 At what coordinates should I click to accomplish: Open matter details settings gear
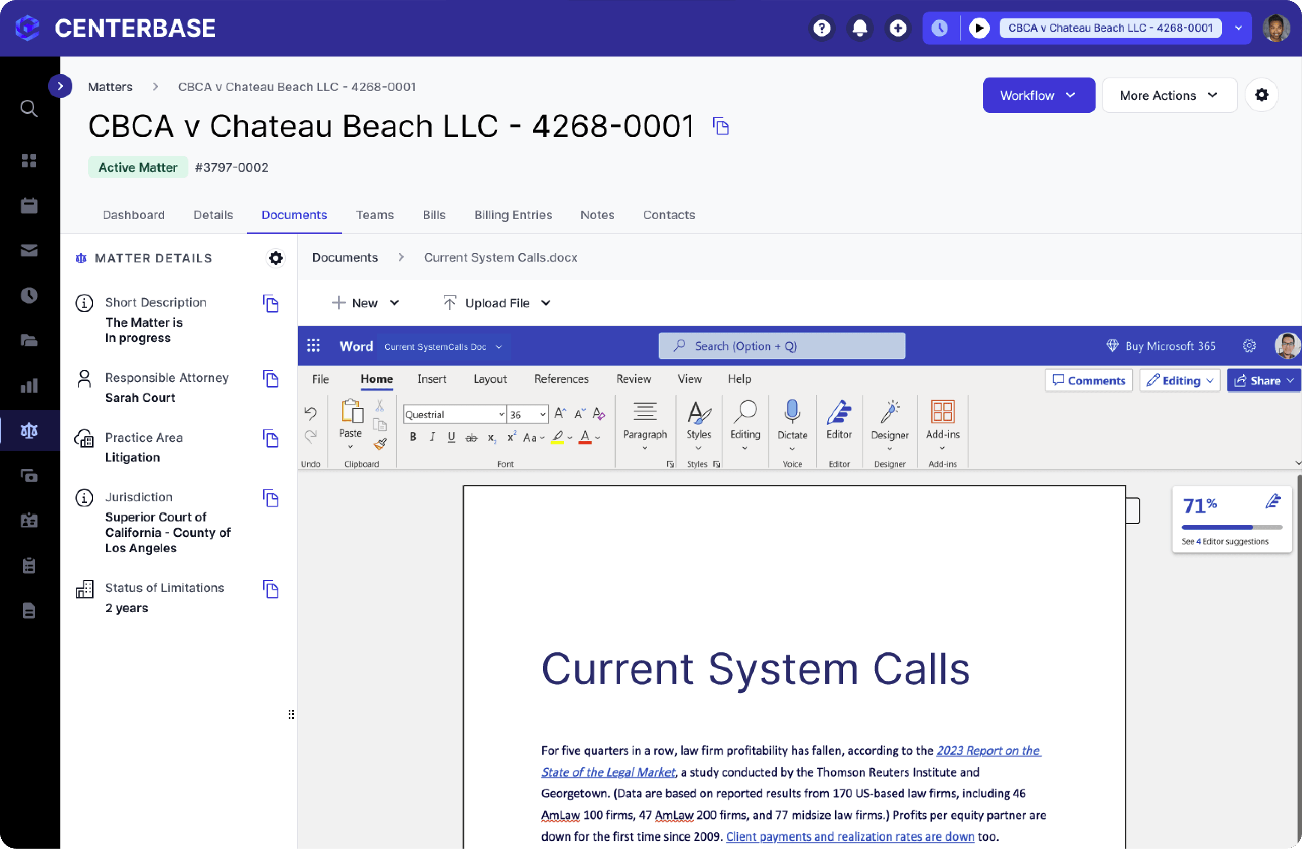276,258
